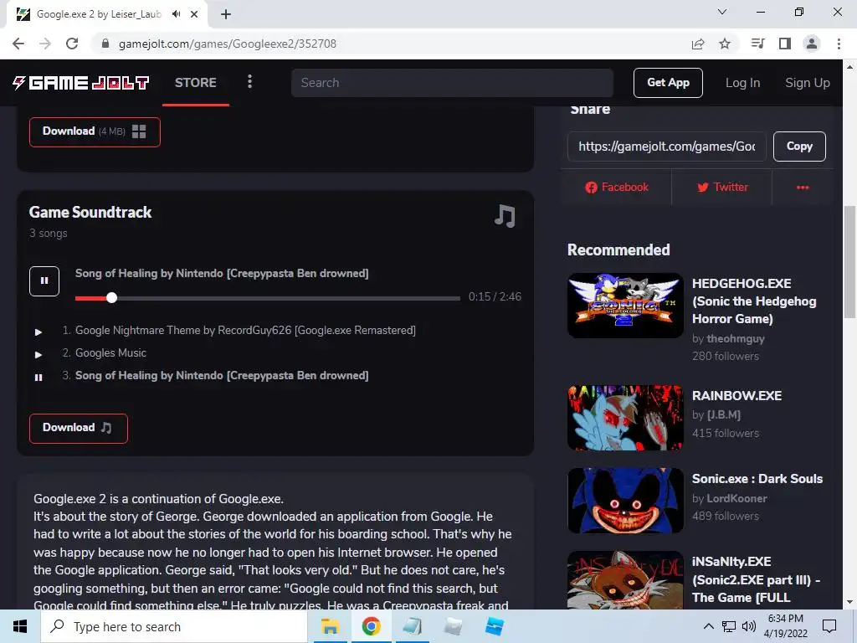
Task: Focus the Game Jolt search field
Action: (x=452, y=83)
